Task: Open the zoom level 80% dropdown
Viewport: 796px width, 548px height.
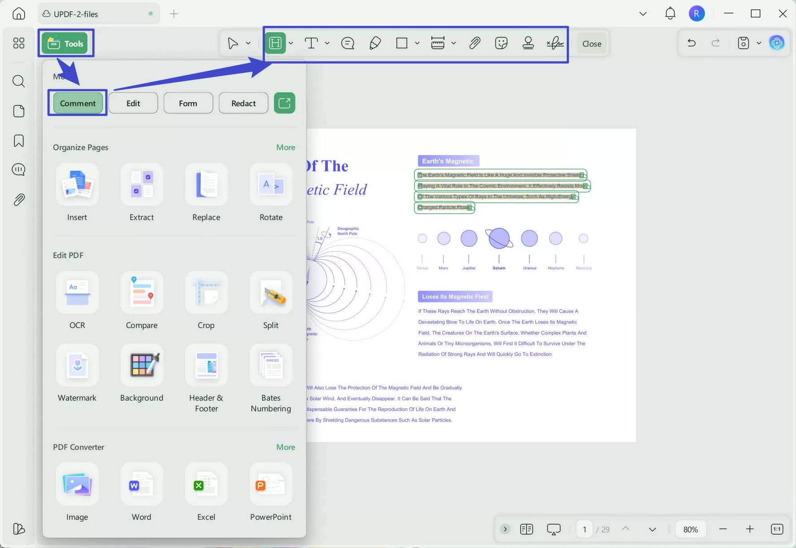Action: 690,529
